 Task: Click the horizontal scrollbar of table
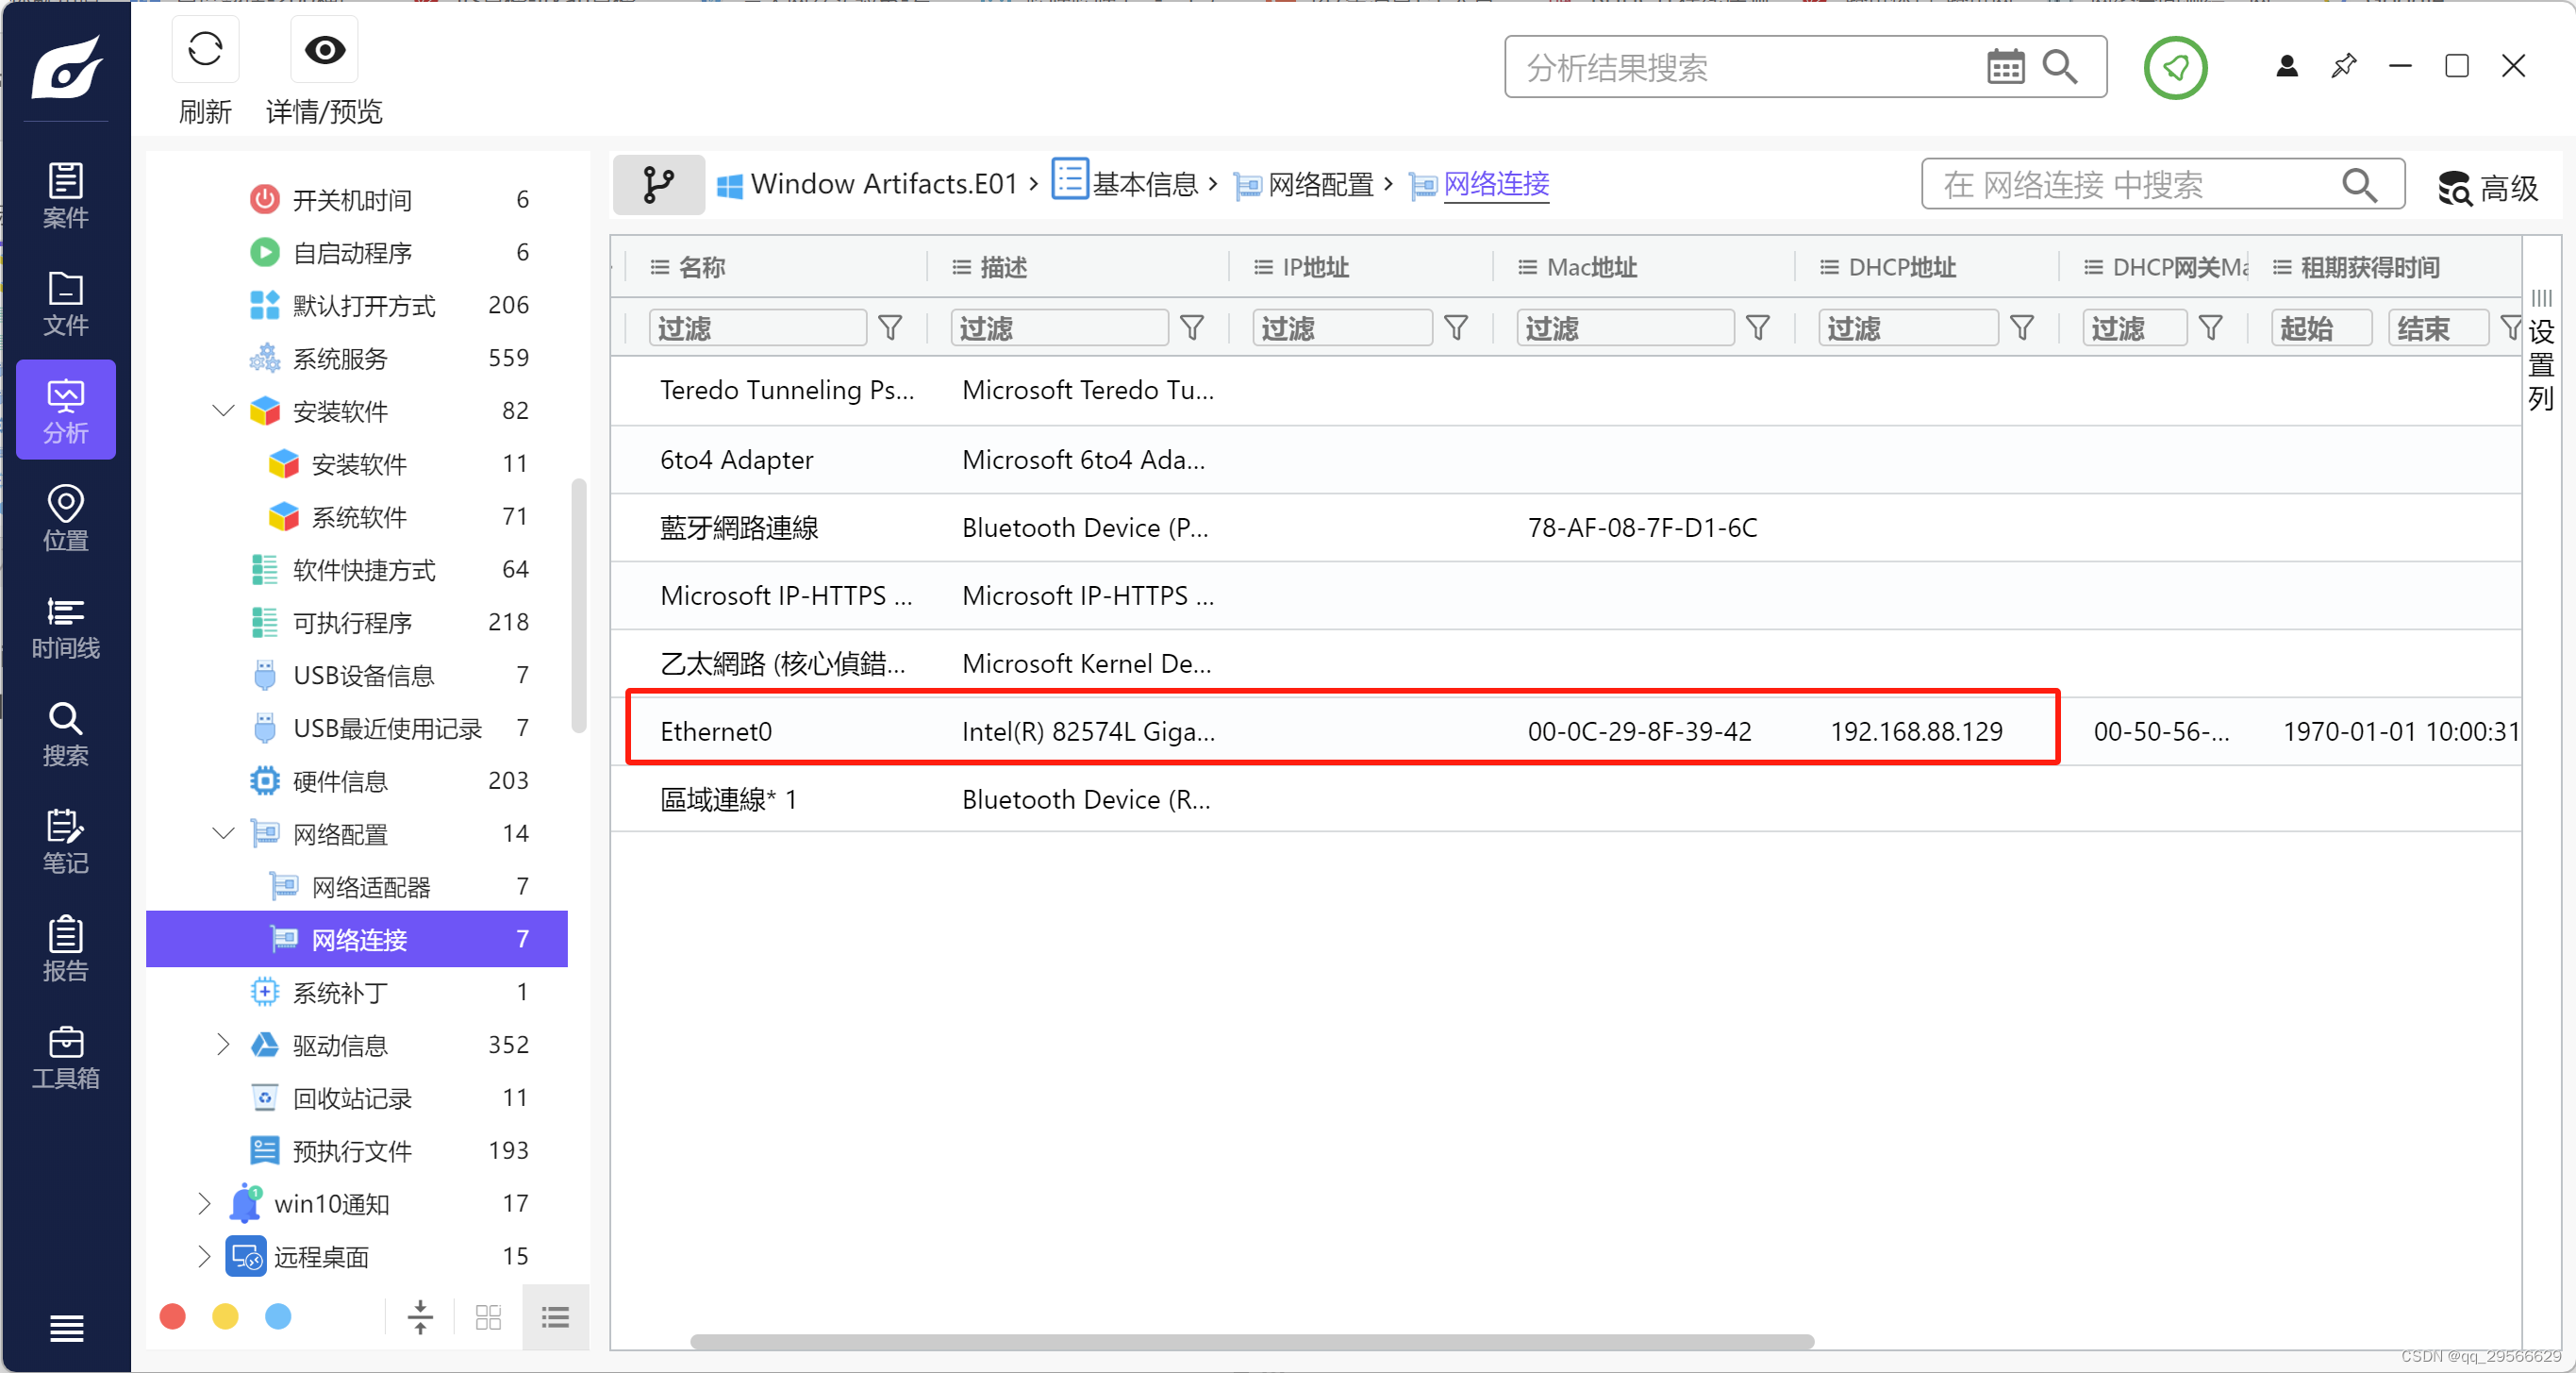(x=1251, y=1342)
